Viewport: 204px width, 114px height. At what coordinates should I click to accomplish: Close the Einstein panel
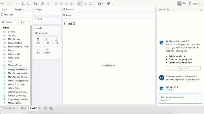pos(201,10)
